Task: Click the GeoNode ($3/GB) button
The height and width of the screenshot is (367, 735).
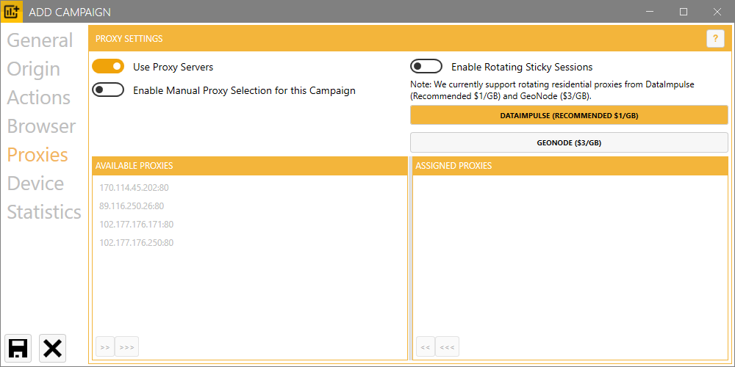Action: click(569, 142)
